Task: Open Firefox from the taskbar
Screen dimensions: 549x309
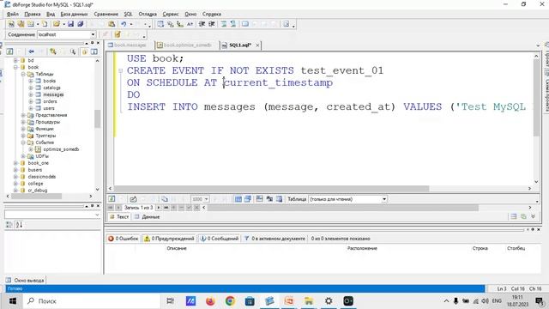Action: coord(210,301)
